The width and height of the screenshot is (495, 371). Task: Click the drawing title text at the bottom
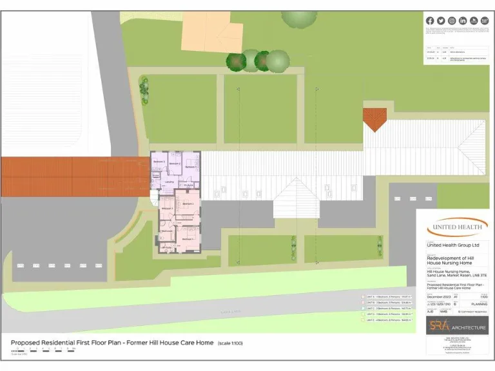[113, 343]
